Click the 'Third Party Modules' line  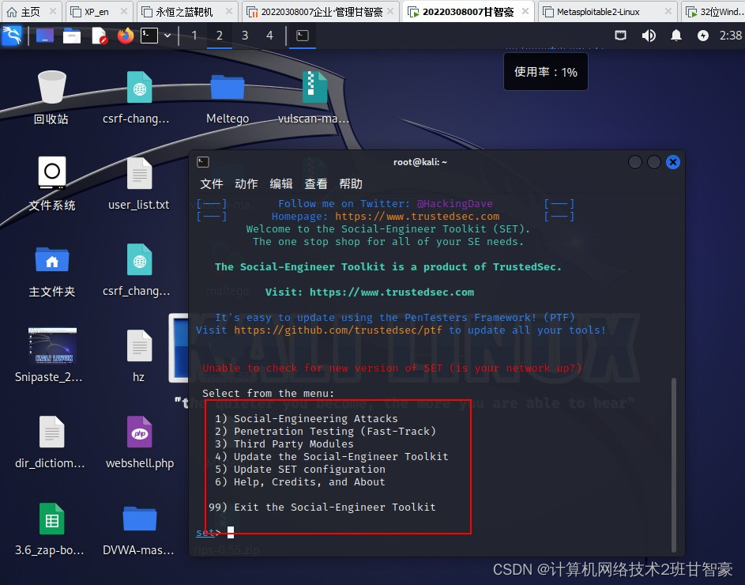(x=284, y=443)
